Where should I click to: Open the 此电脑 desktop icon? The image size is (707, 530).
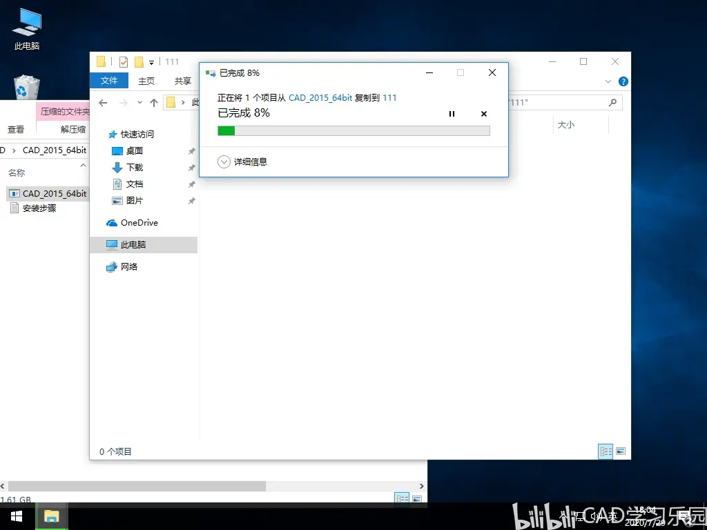(x=27, y=30)
